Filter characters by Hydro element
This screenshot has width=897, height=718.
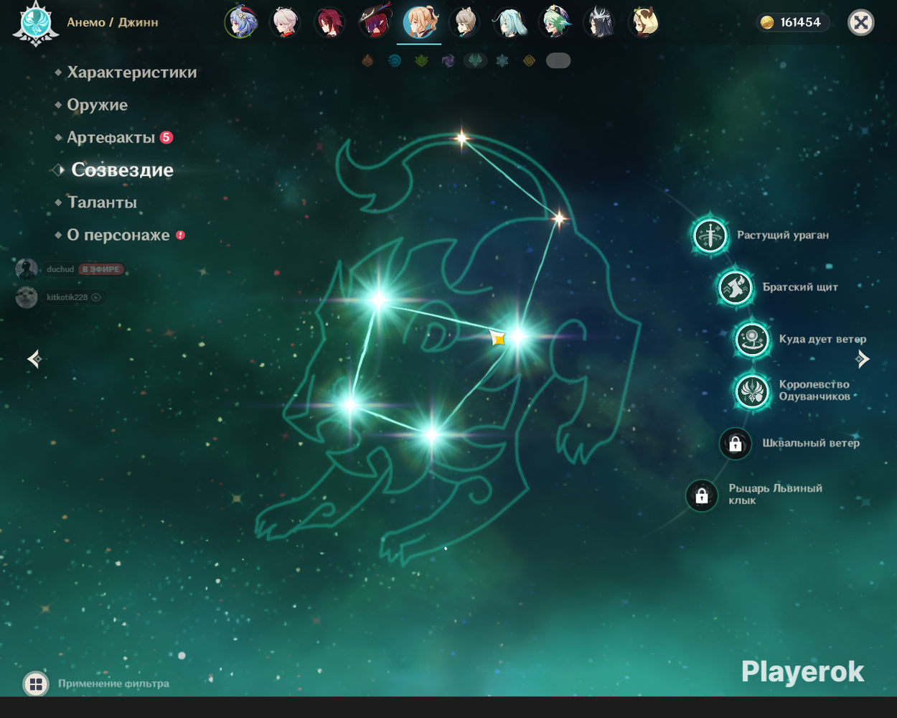pyautogui.click(x=395, y=61)
